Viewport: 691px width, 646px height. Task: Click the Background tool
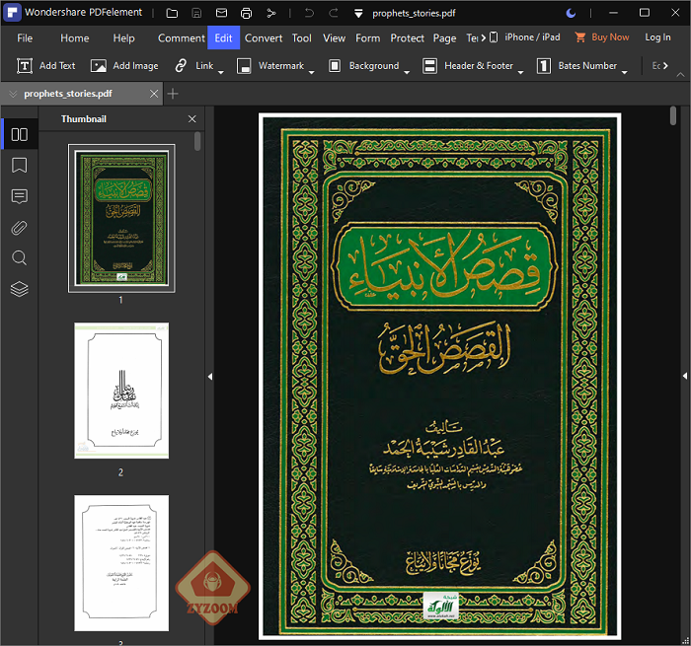tap(364, 66)
